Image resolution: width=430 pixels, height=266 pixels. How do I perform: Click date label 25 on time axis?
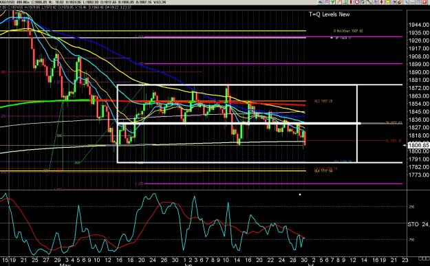tap(35, 260)
